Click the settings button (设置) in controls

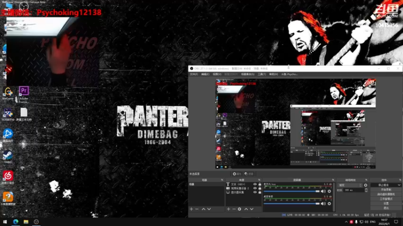386,203
